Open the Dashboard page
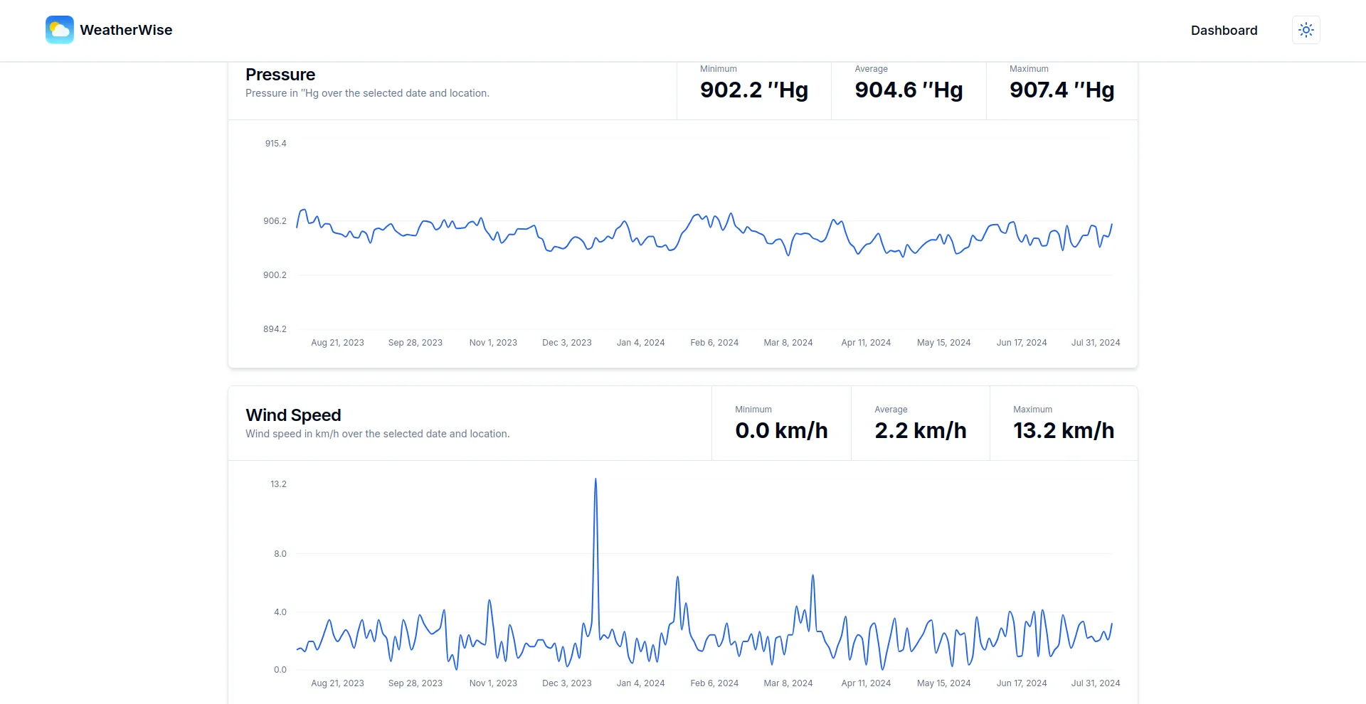Viewport: 1366px width, 704px height. click(1224, 30)
